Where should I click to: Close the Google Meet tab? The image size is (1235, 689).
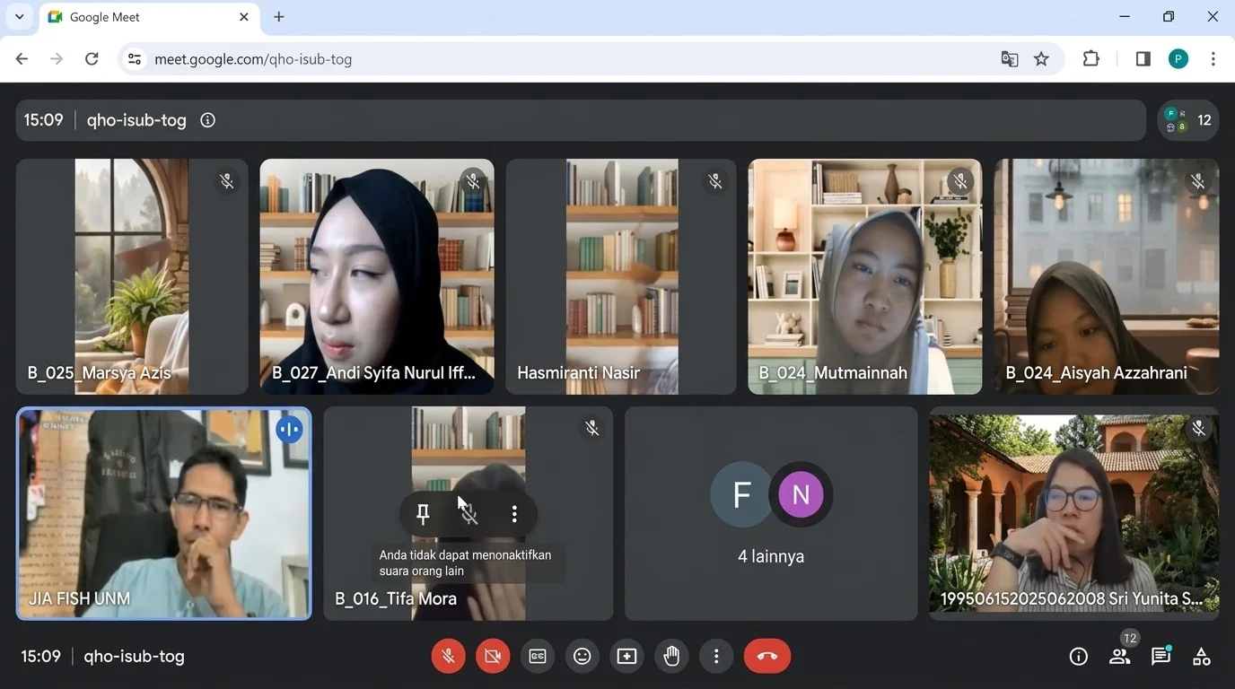[x=244, y=17]
